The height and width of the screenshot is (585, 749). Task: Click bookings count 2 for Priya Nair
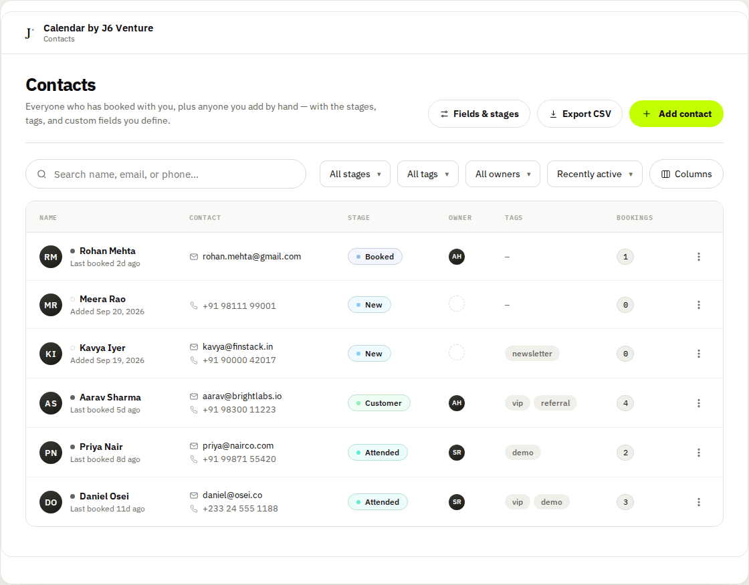coord(625,452)
